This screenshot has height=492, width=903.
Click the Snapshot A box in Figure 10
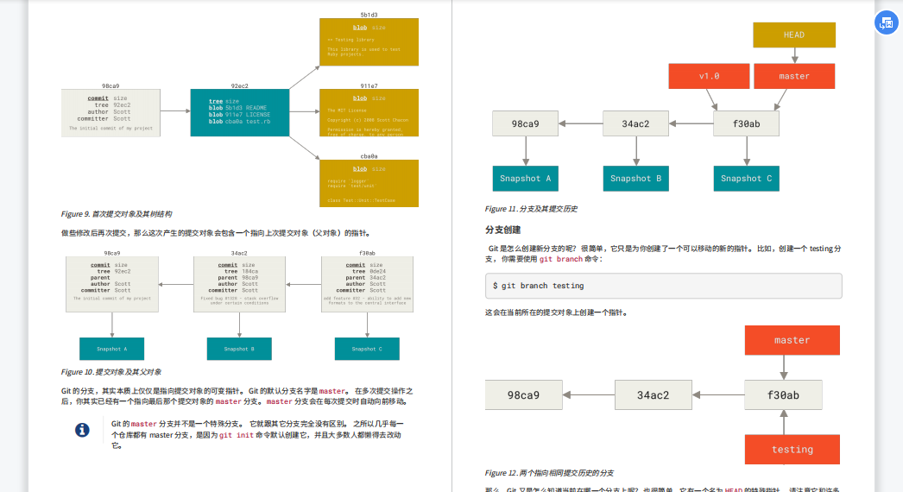[111, 349]
